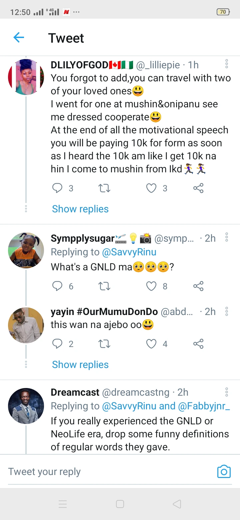Like Sympplysugar's GNLD tweet
Screen dimensions: 240x520
click(151, 286)
